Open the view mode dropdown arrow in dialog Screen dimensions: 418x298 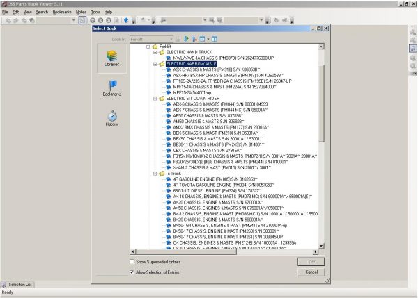[x=208, y=39]
